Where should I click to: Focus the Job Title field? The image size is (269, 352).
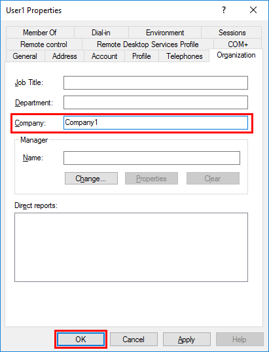coord(156,82)
